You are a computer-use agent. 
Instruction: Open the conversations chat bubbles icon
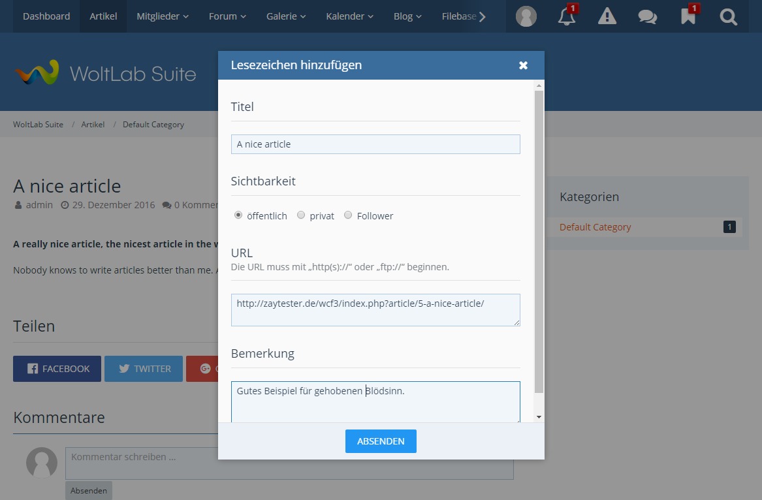pyautogui.click(x=647, y=17)
